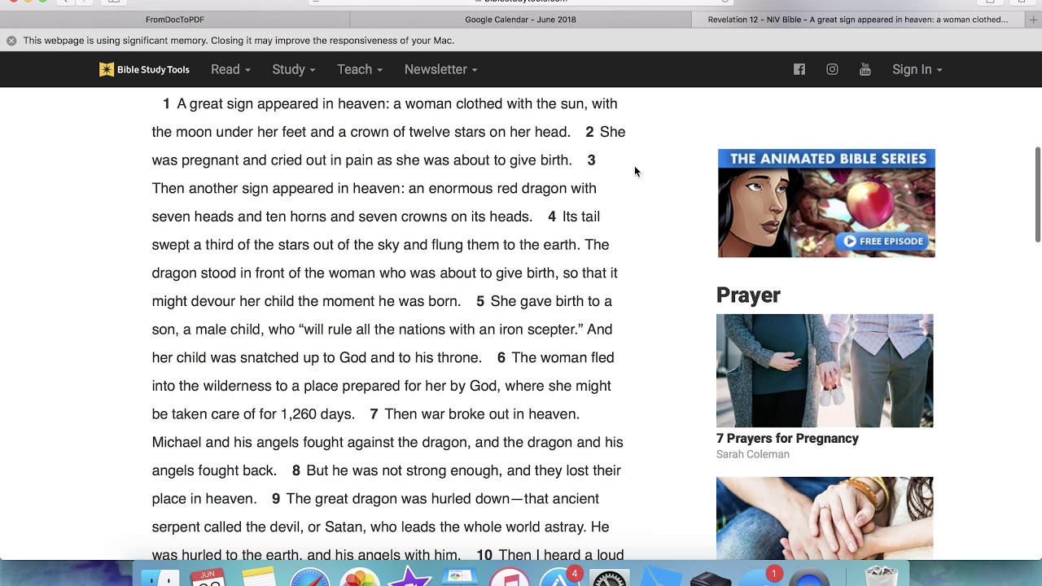Screen dimensions: 1042x586
Task: Open Calendar from the Dock
Action: (x=208, y=576)
